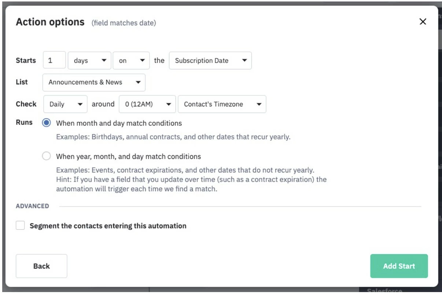Open the 0 (12AM) time dropdown
Screen dimensions: 442x295
pos(147,104)
